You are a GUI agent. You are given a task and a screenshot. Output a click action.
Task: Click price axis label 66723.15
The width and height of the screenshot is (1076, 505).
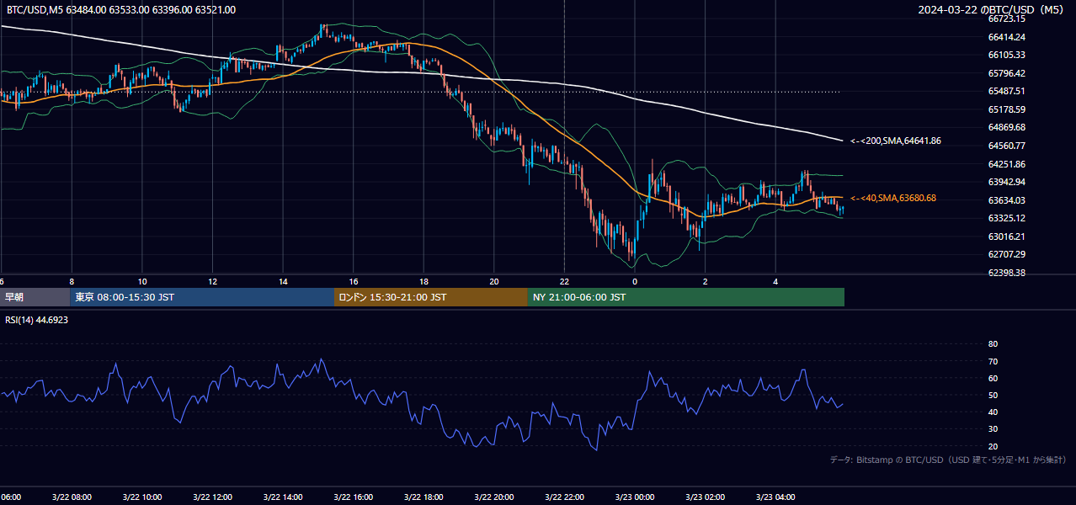(1007, 19)
